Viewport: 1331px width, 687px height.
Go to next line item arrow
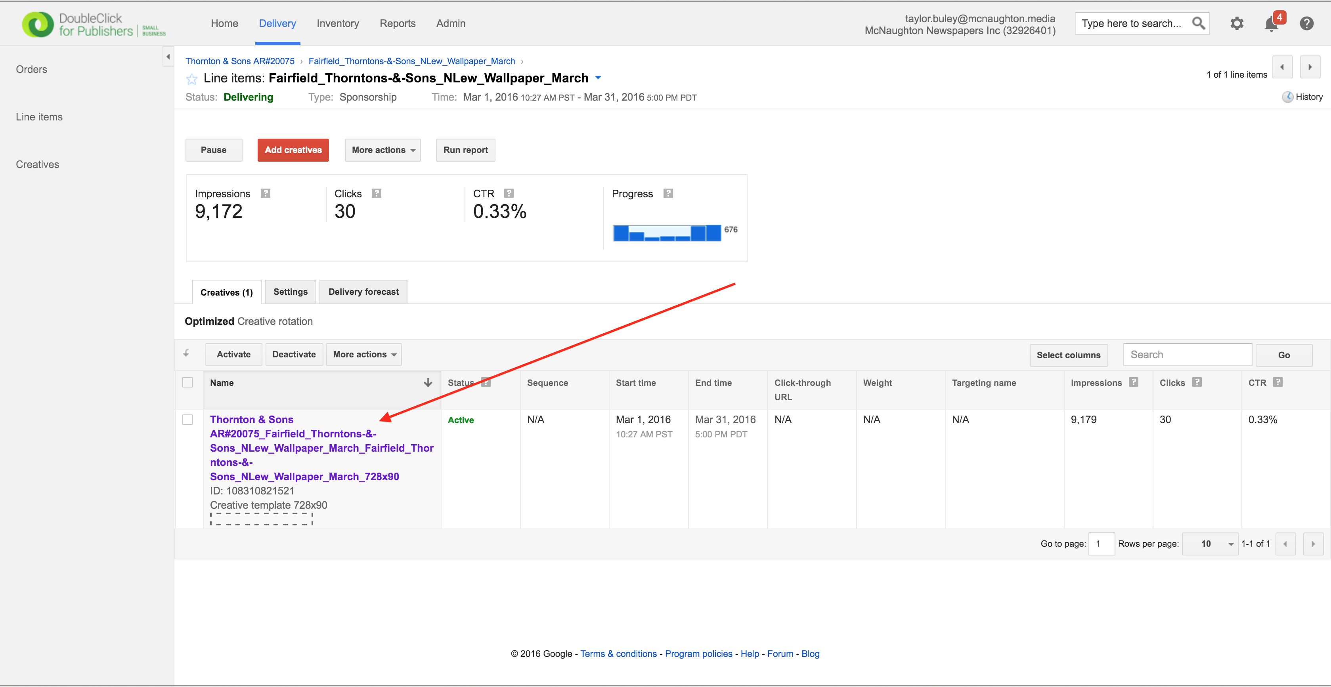(1310, 67)
